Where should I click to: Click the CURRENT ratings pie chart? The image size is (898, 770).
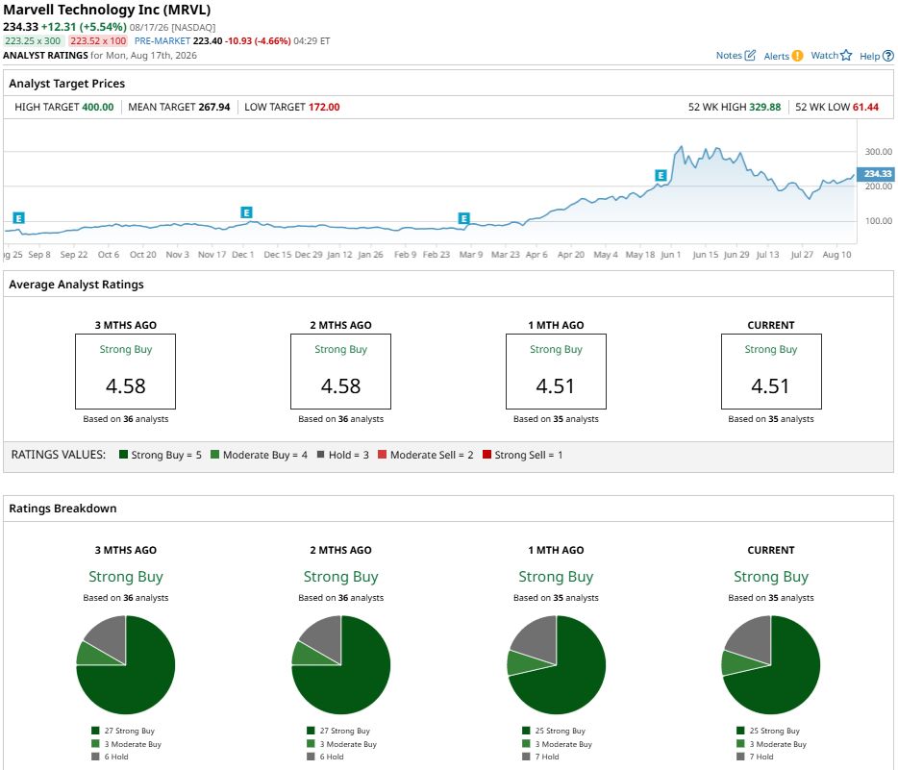[x=771, y=664]
